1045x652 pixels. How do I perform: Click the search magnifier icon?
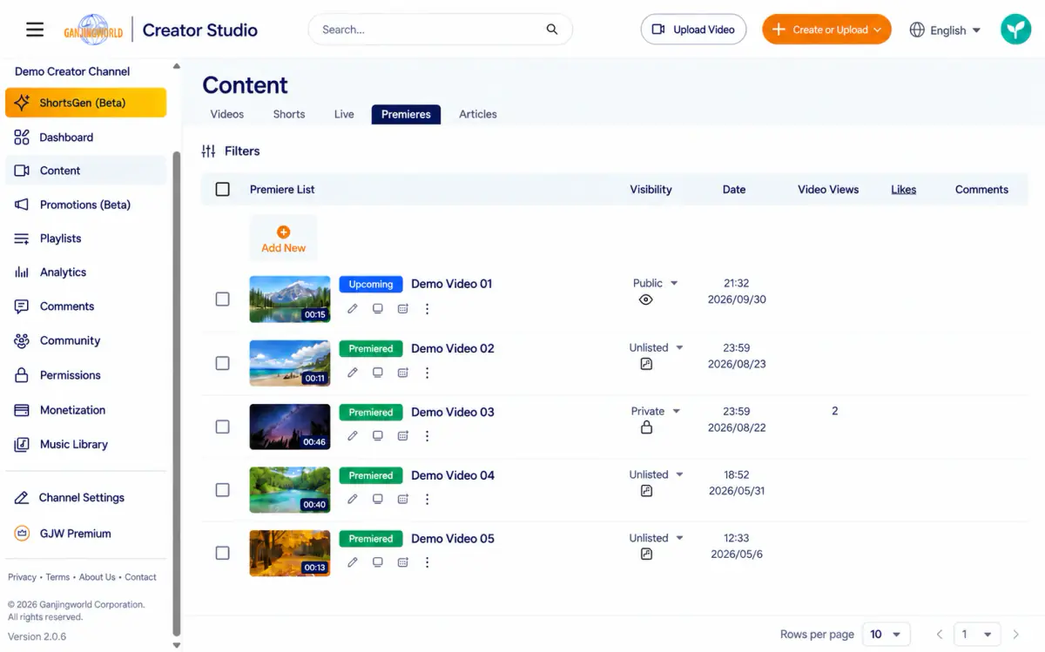pyautogui.click(x=552, y=30)
